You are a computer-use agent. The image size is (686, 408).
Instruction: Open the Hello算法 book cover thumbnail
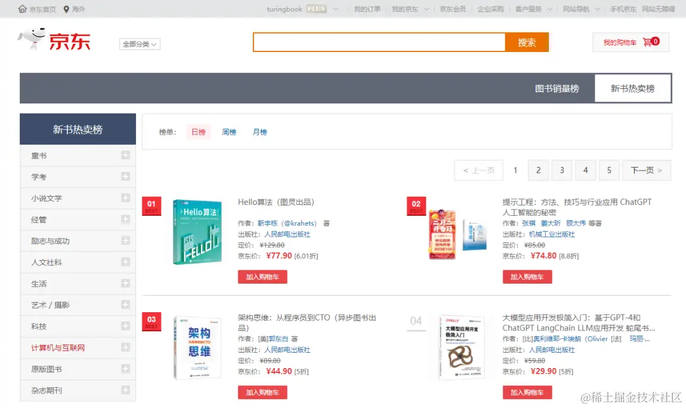click(x=198, y=232)
